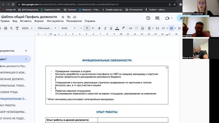219x123 pixels.
Task: Click the font size field showing 10
Action: 87,28
